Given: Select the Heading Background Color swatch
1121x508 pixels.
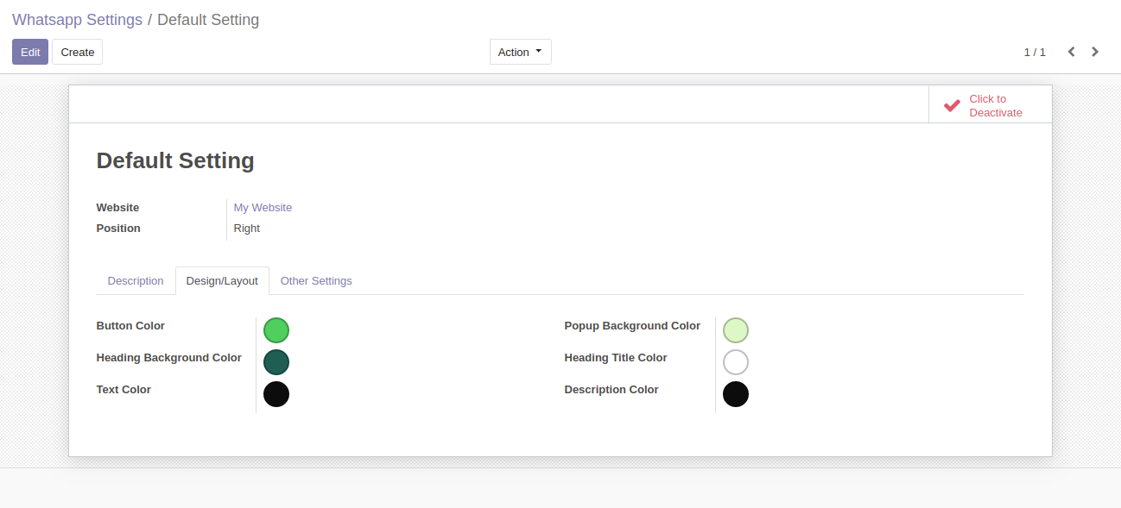Looking at the screenshot, I should 276,362.
